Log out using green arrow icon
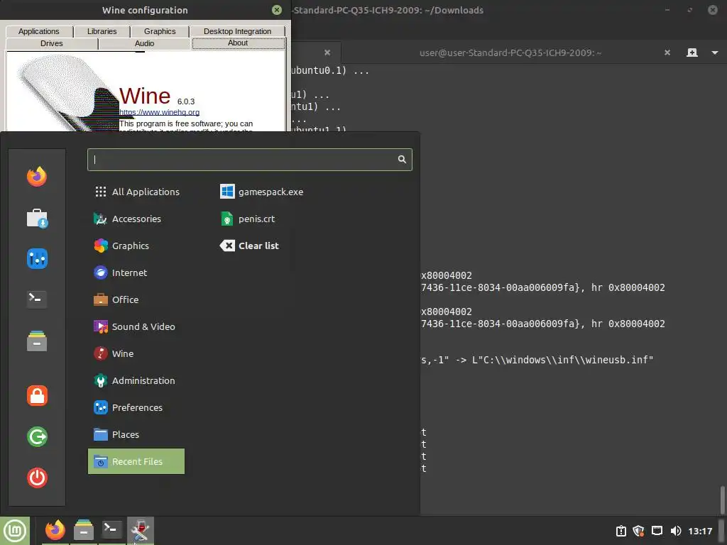Viewport: 727px width, 545px height. [37, 436]
